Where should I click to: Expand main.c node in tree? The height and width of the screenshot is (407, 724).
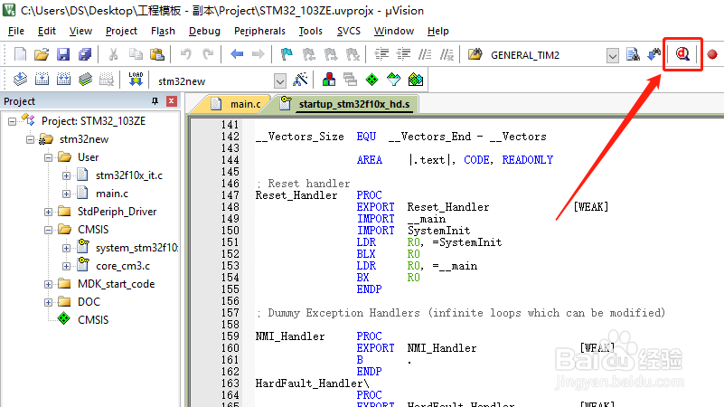click(x=66, y=194)
